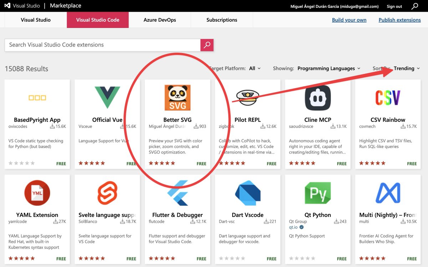Click publisher name saoudrizvsce
The width and height of the screenshot is (428, 267).
[x=302, y=126]
